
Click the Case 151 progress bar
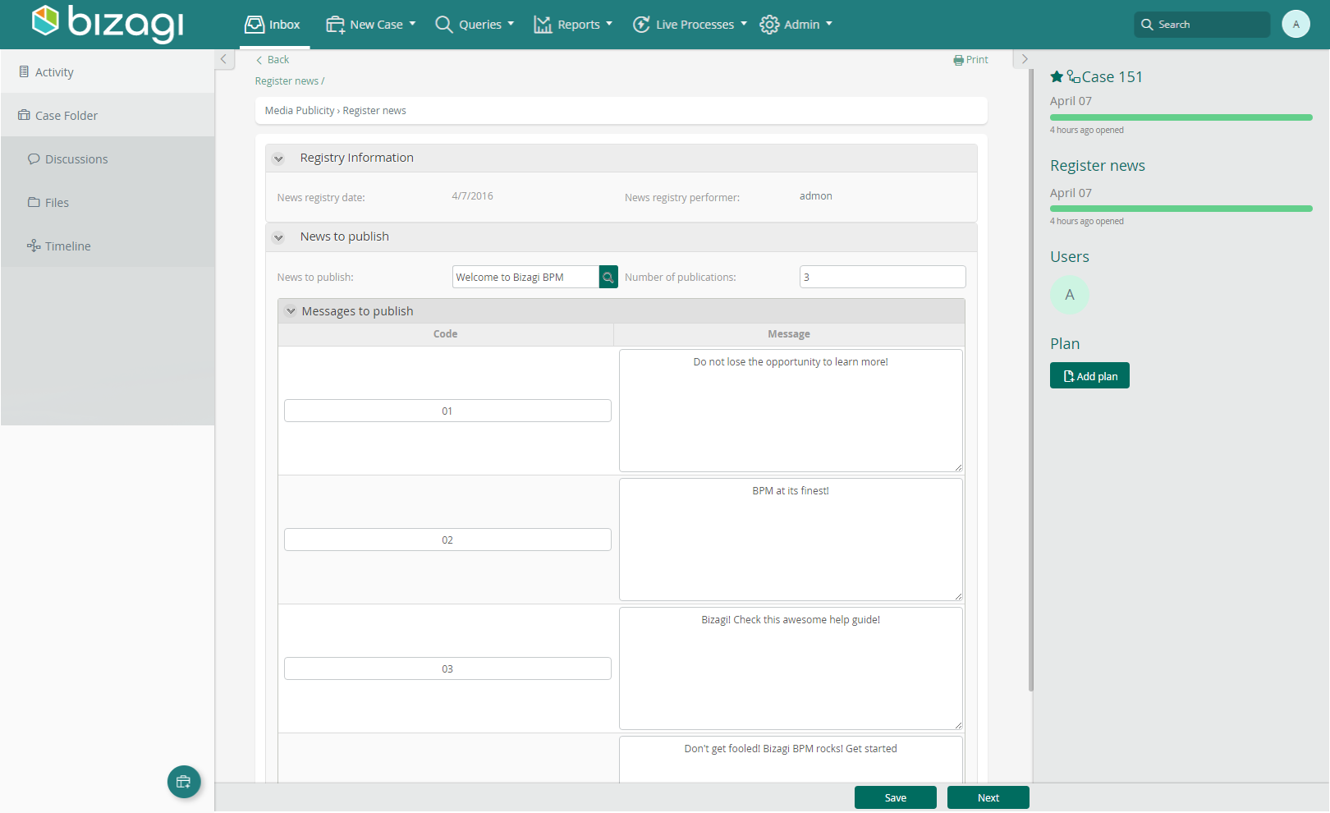1181,117
